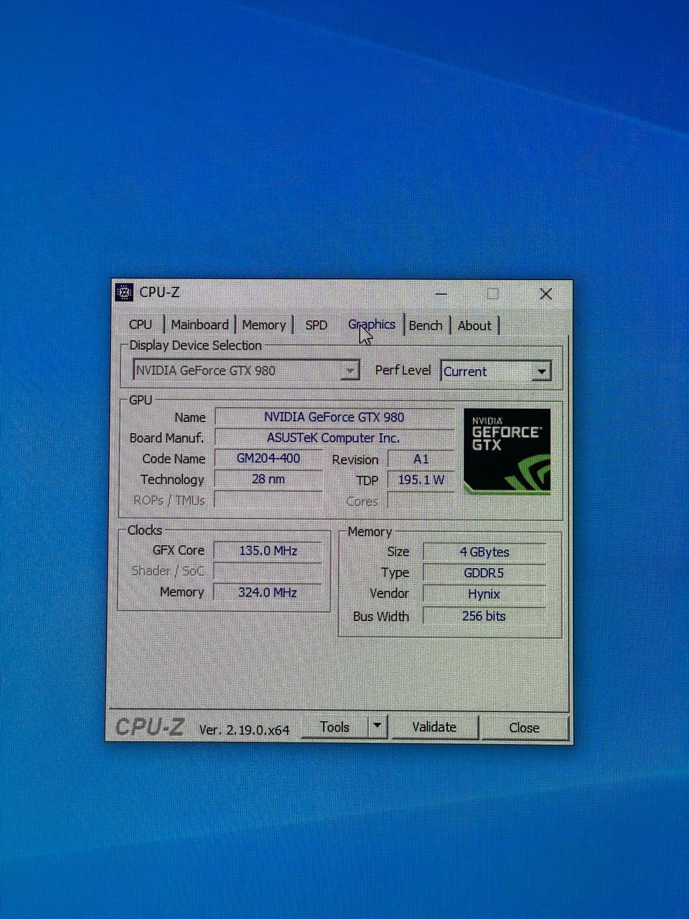Click the Memory Type value GDDR5
Viewport: 689px width, 919px height.
[x=484, y=573]
